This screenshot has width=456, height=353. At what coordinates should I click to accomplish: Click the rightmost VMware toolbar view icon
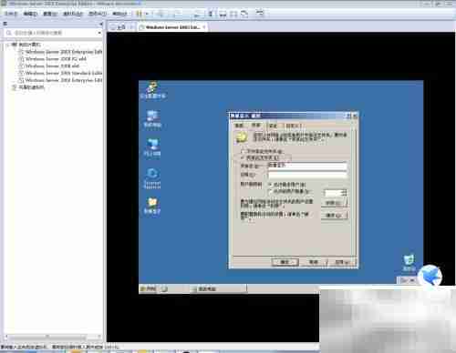coord(260,13)
